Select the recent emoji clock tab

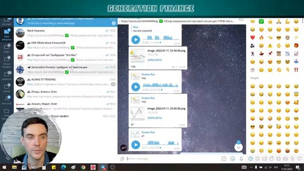pos(250,159)
